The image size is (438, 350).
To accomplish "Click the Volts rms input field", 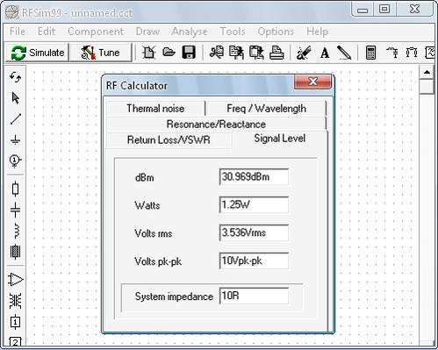I will (254, 232).
